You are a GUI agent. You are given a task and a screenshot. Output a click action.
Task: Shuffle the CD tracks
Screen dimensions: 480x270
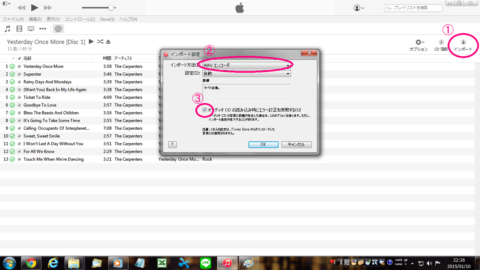pyautogui.click(x=100, y=42)
